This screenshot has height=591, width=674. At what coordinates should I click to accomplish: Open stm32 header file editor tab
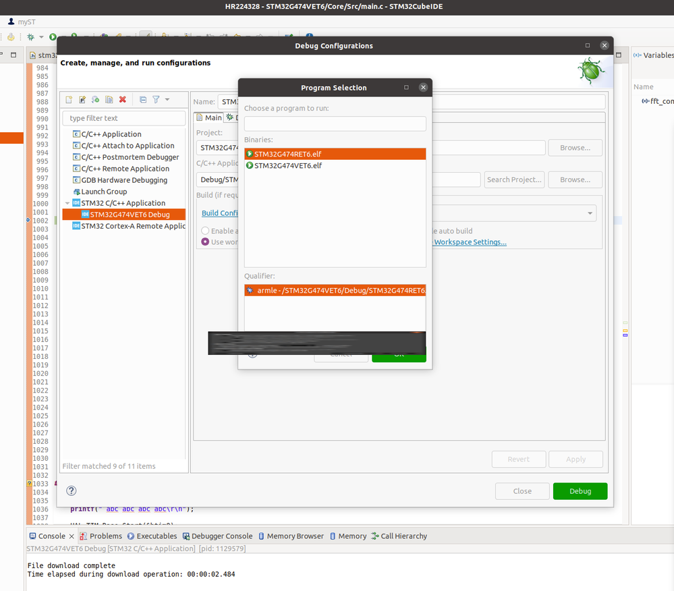pyautogui.click(x=43, y=55)
